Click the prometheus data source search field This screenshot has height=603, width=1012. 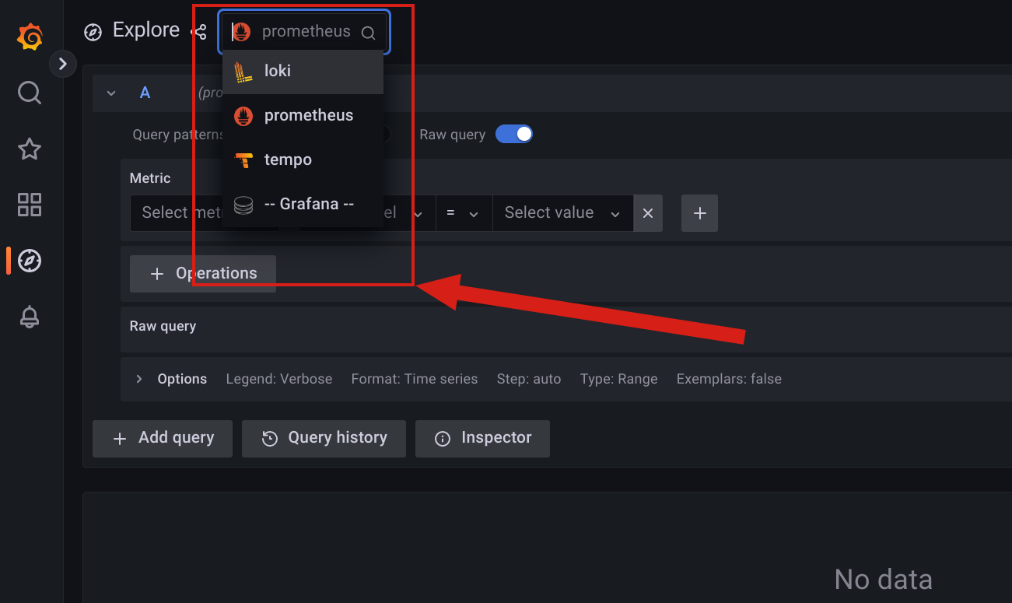coord(304,32)
